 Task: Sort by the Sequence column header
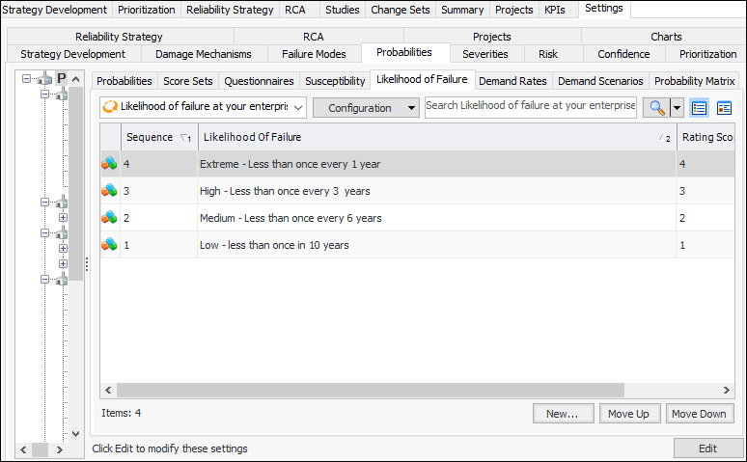tap(158, 137)
